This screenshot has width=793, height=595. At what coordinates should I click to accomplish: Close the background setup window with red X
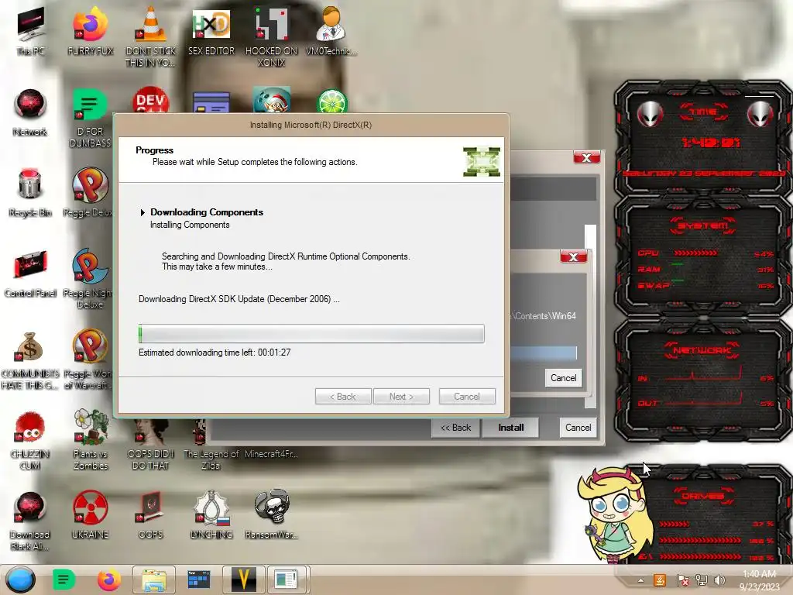(x=587, y=158)
